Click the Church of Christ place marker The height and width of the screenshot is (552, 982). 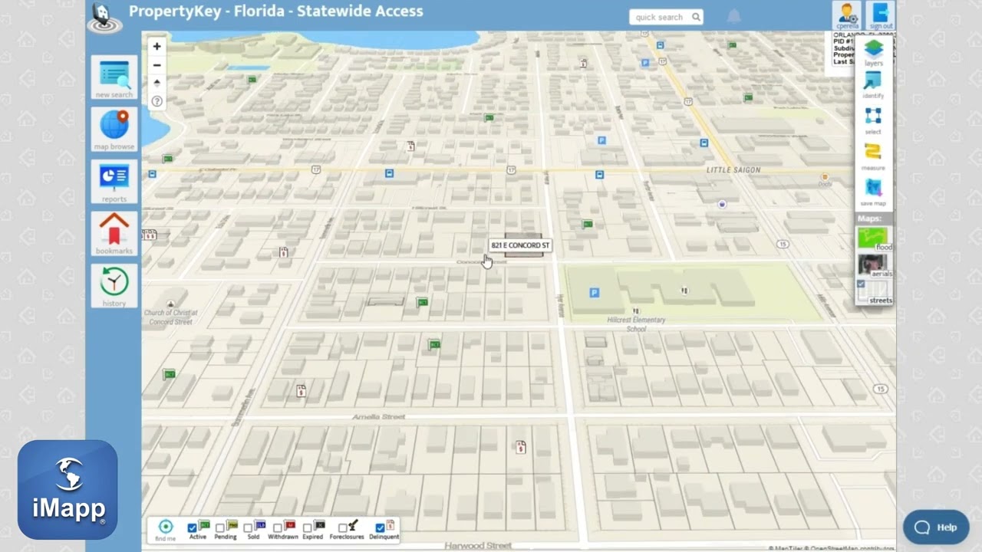pyautogui.click(x=170, y=304)
